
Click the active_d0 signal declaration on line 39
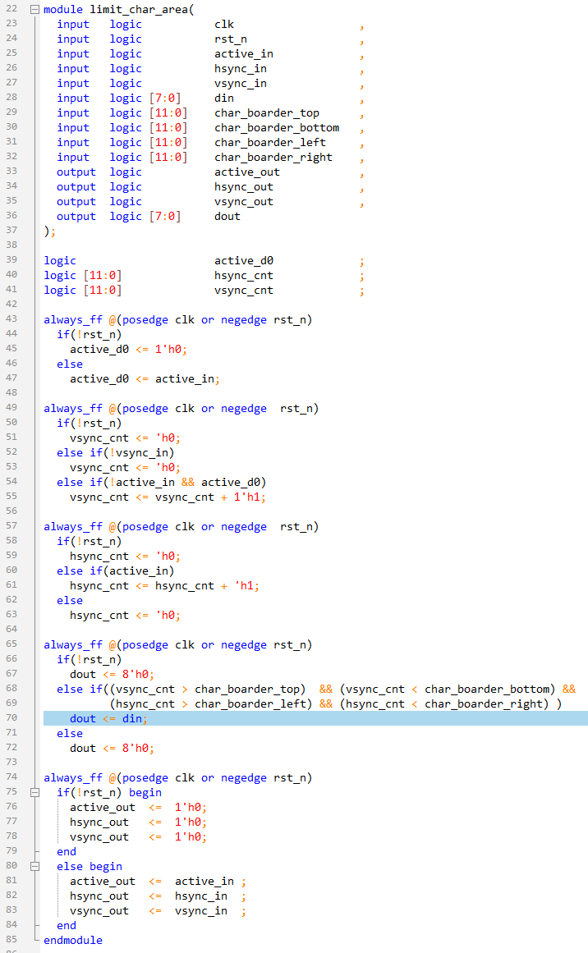(x=243, y=261)
